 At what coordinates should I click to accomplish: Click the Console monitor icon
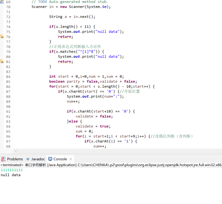pos(50,159)
